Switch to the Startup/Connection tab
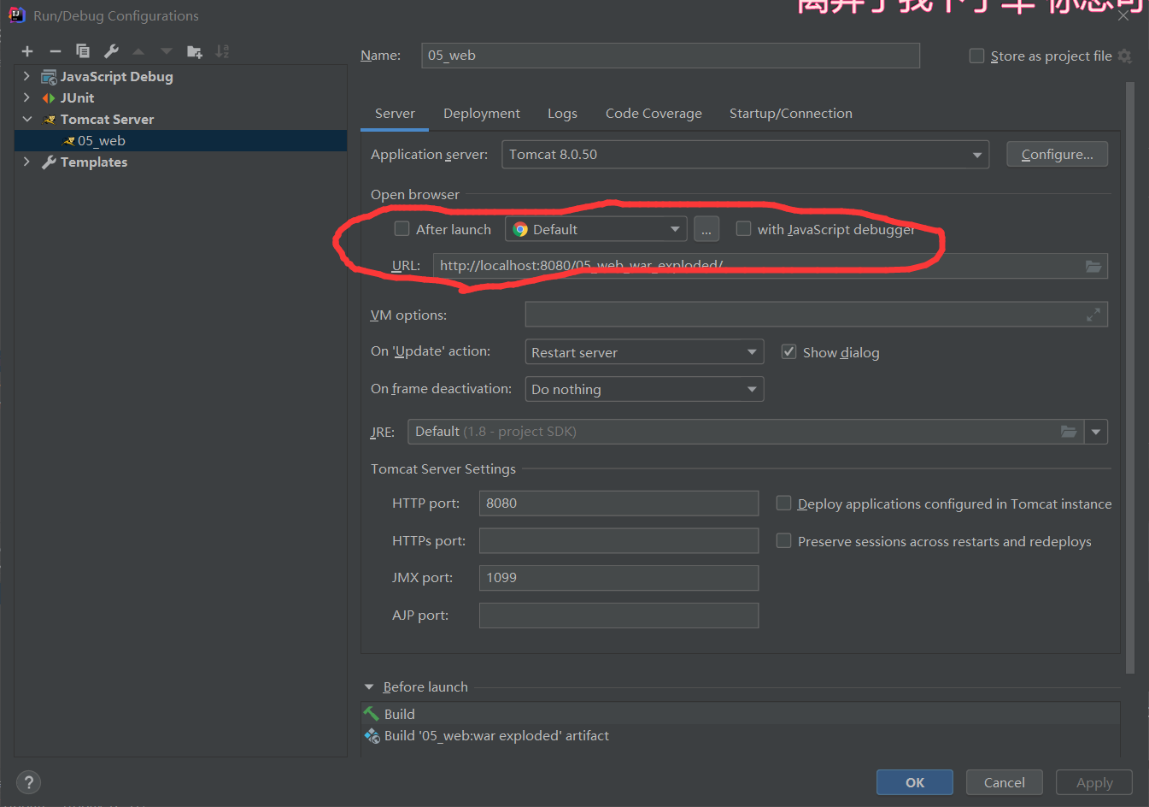 [791, 114]
